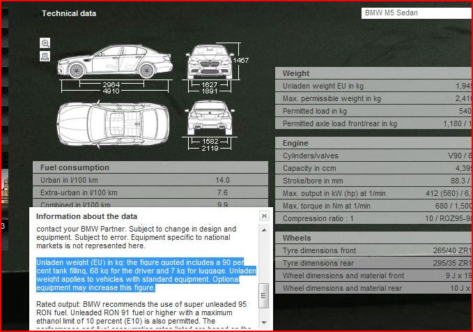Click the front-view car drawing
The image size is (473, 332).
(210, 62)
